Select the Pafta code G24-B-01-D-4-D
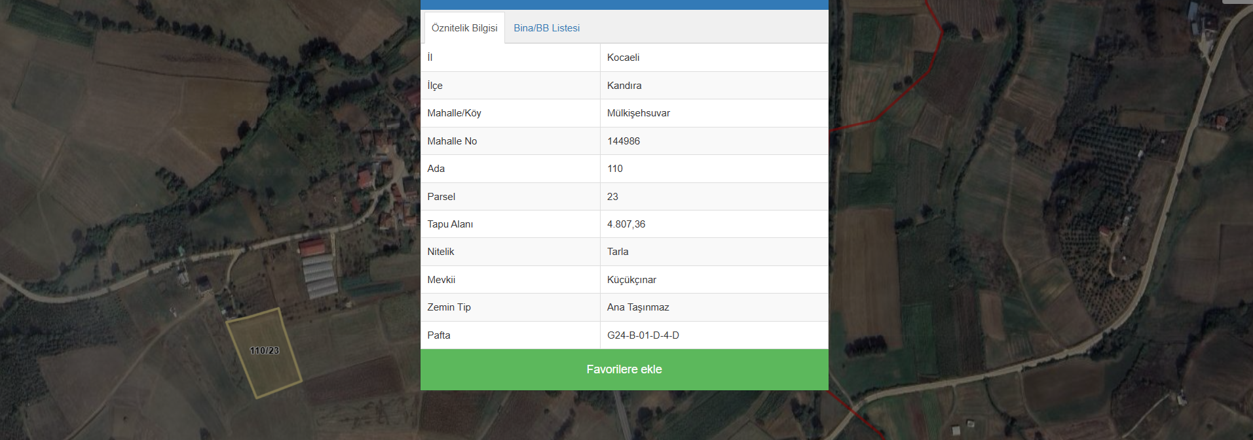 [x=643, y=335]
